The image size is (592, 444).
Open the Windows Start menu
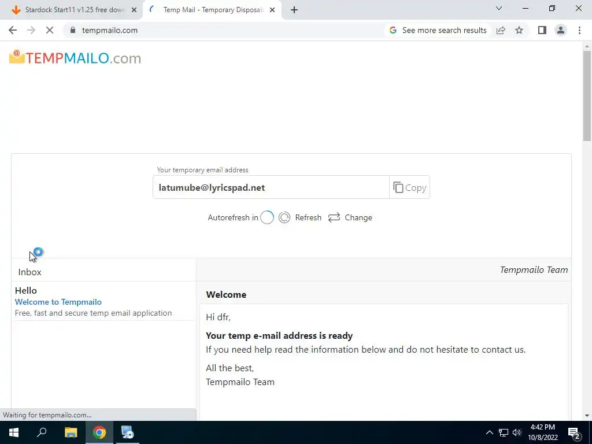14,432
